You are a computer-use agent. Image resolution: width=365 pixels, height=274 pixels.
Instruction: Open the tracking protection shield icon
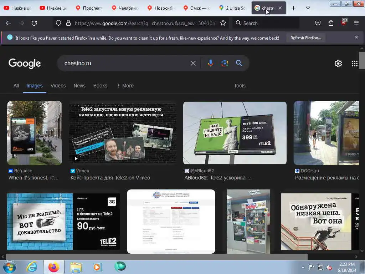click(x=58, y=23)
